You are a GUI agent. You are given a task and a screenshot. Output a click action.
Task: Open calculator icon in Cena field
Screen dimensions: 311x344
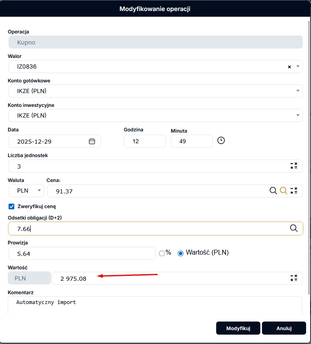(x=293, y=191)
